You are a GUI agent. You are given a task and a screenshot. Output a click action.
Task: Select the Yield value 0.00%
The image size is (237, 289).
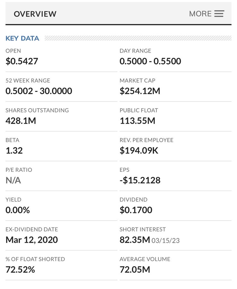point(18,210)
